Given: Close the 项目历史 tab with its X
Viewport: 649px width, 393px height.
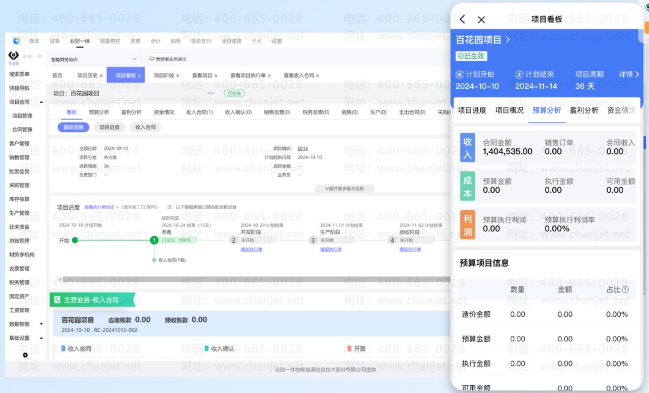Looking at the screenshot, I should 102,76.
